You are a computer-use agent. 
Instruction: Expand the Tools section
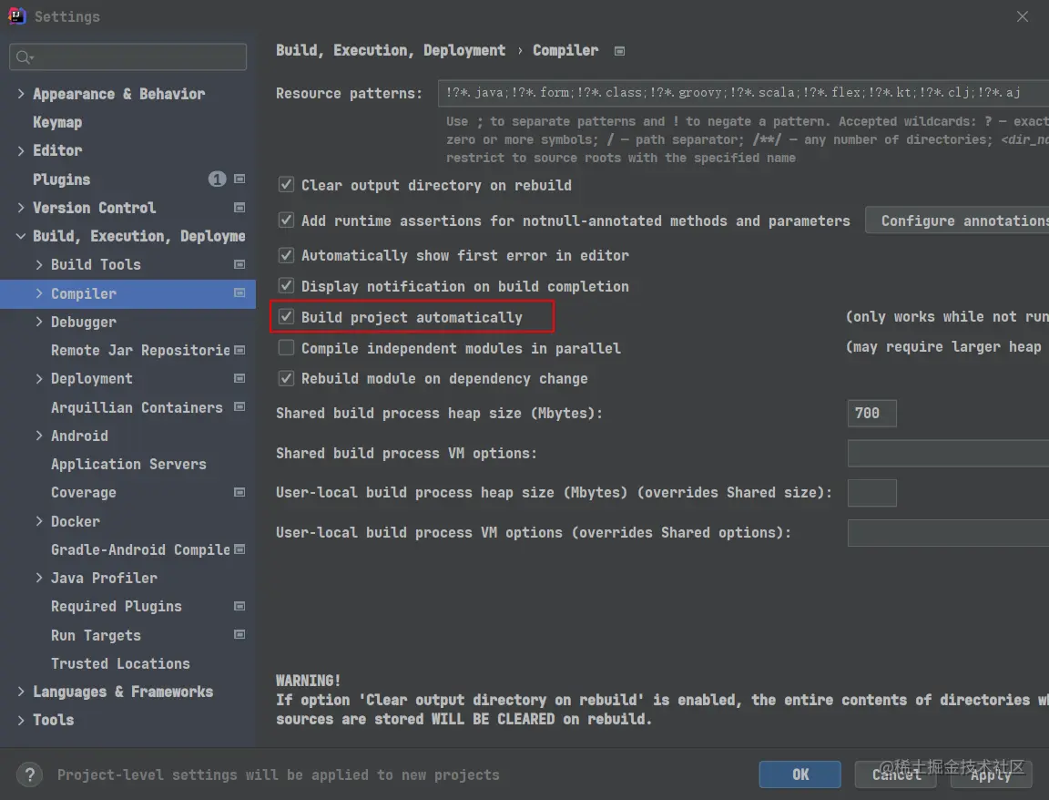click(x=21, y=721)
